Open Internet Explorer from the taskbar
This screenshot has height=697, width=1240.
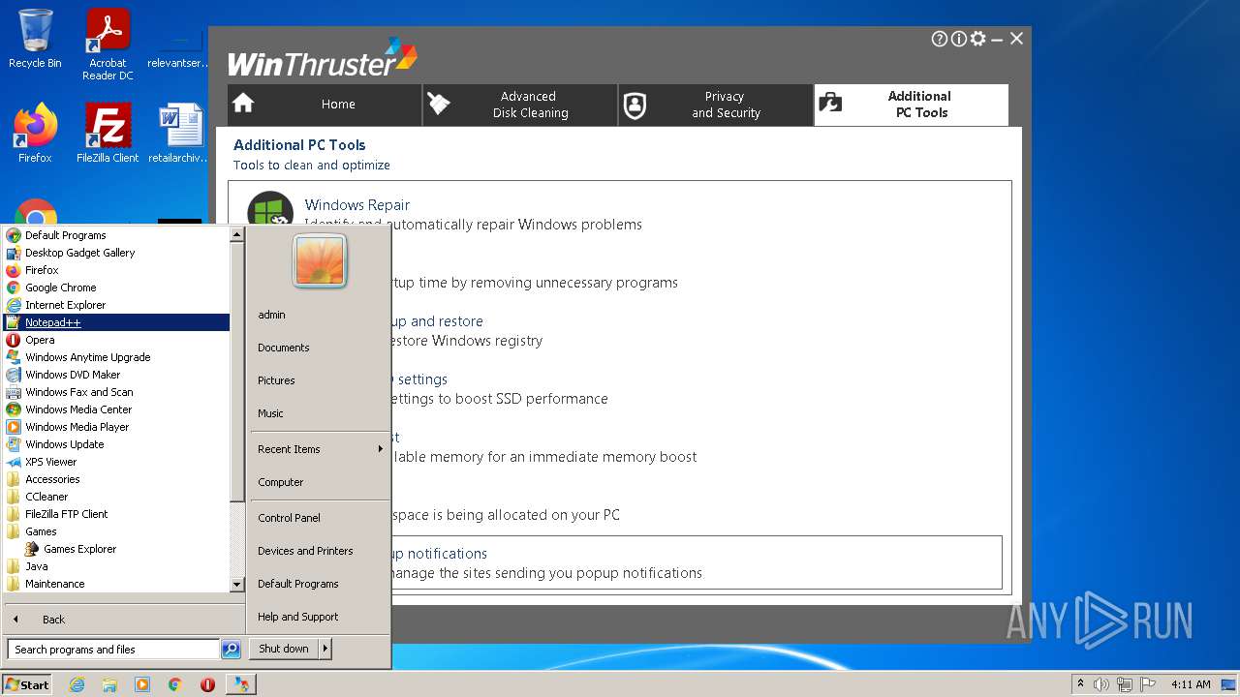click(x=77, y=684)
